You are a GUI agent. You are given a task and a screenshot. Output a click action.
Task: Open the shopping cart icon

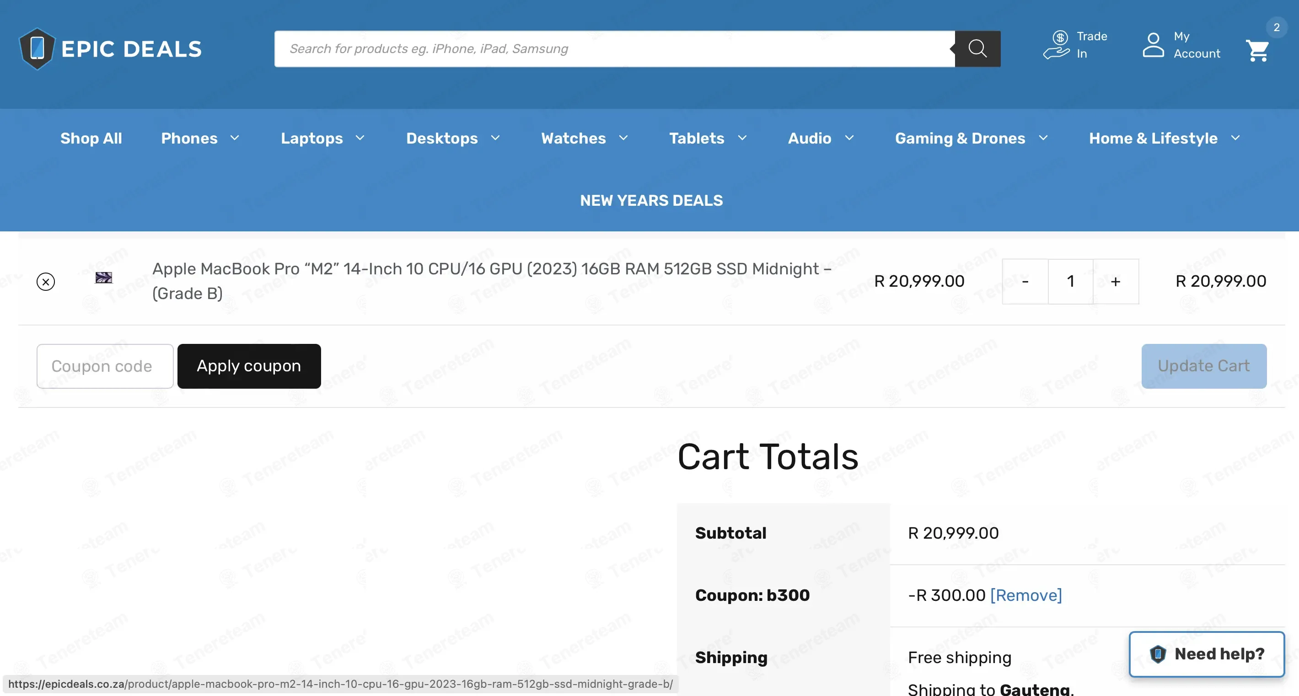pos(1258,50)
